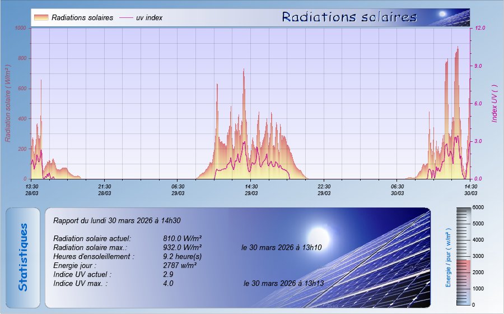Select the 06:30 29/03 time axis label
The height and width of the screenshot is (314, 504).
[178, 190]
